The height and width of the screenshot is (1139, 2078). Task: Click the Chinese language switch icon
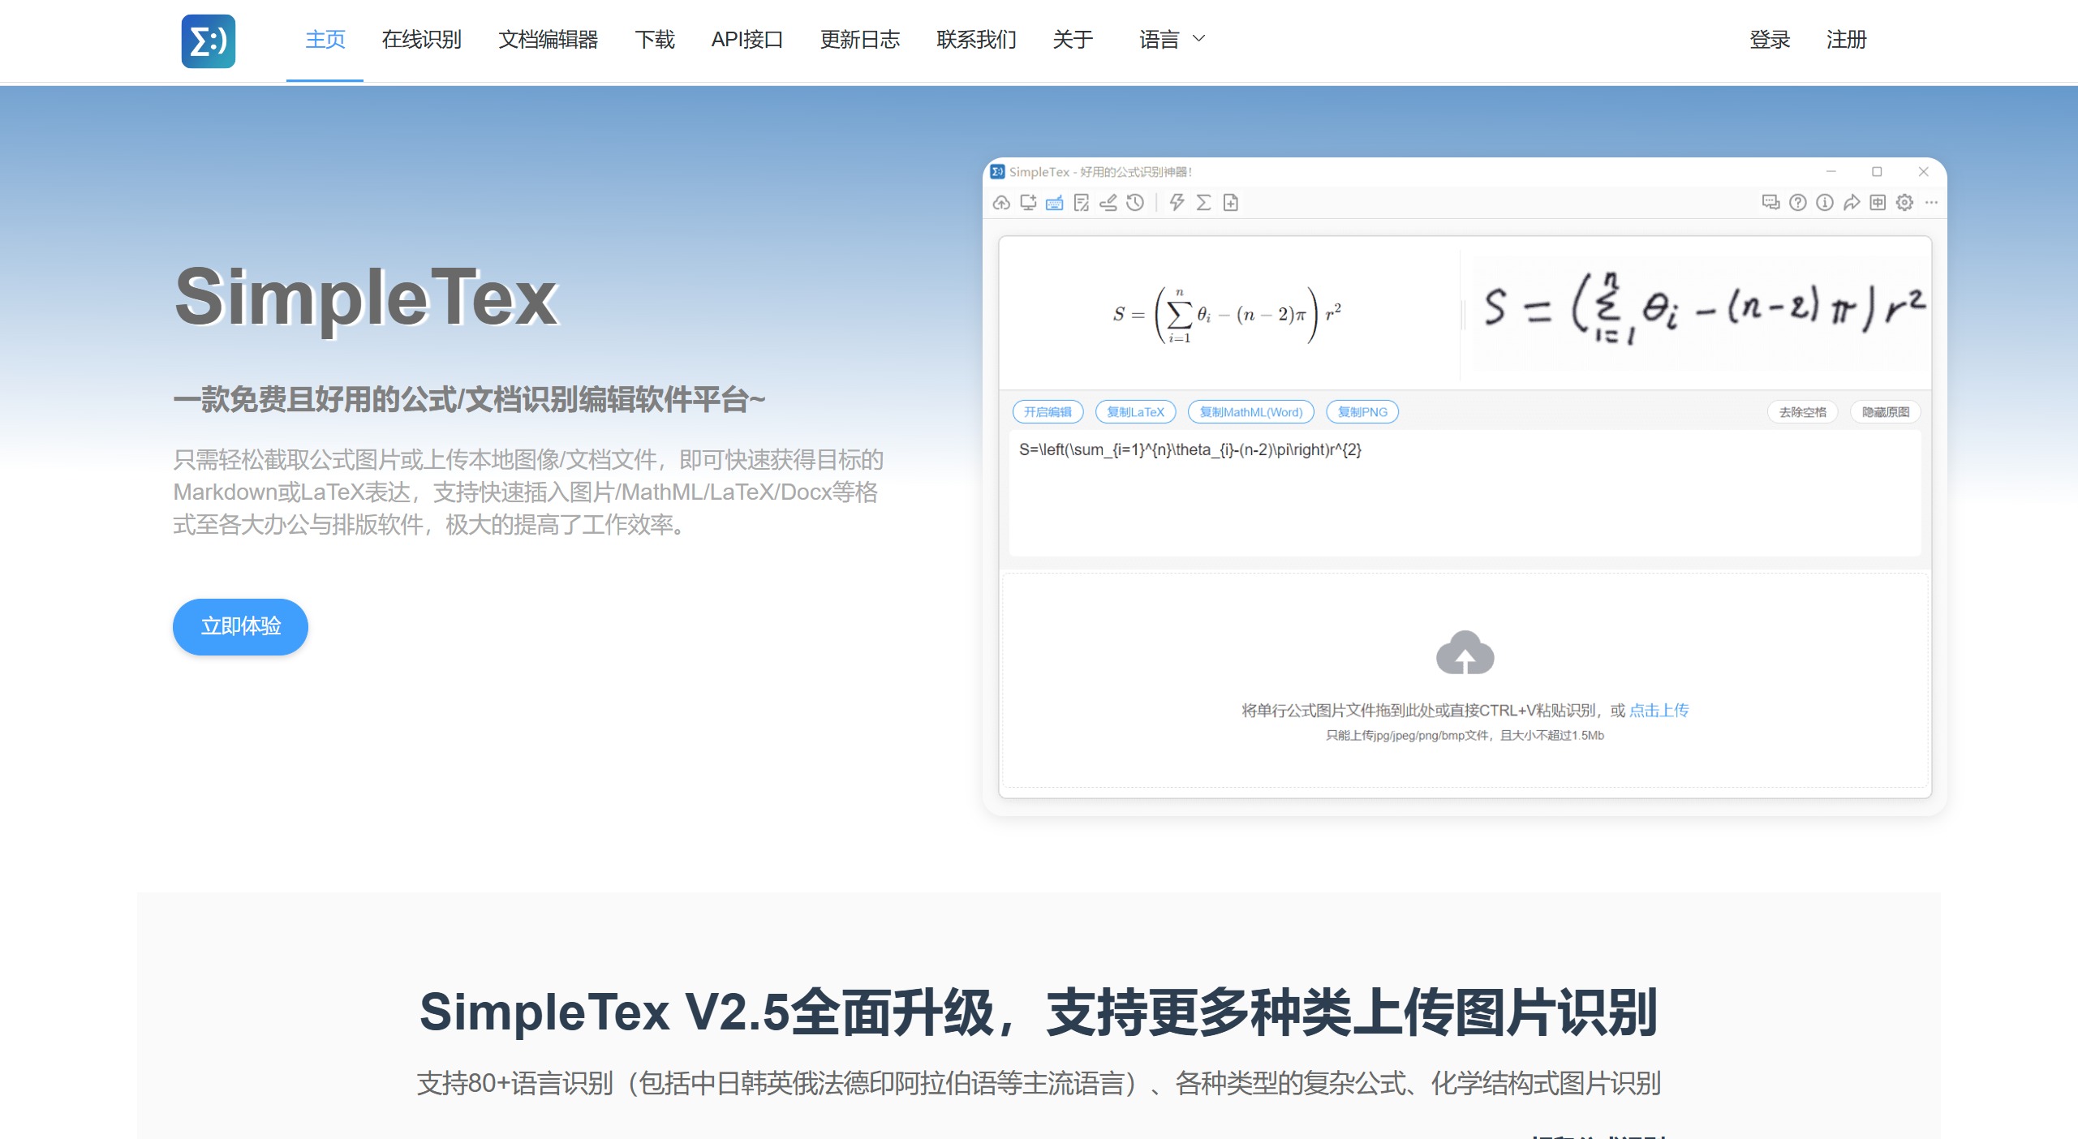click(x=1878, y=203)
